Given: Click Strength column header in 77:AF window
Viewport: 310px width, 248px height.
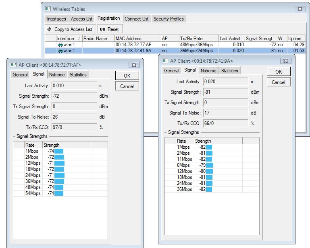Looking at the screenshot, I should (x=67, y=145).
